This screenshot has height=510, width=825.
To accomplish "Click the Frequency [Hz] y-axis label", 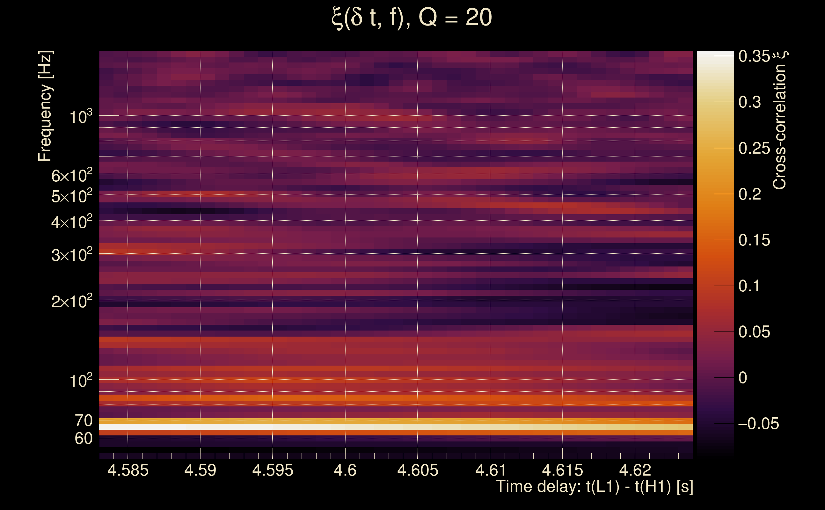I will pos(45,106).
